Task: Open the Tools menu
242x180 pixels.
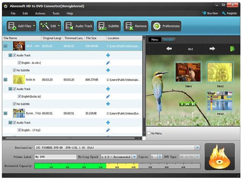Action: [x=56, y=14]
